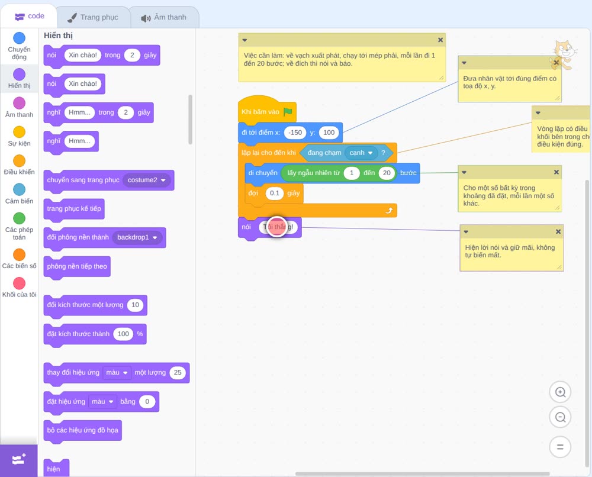Click the y value 100 field
592x477 pixels.
coord(329,133)
